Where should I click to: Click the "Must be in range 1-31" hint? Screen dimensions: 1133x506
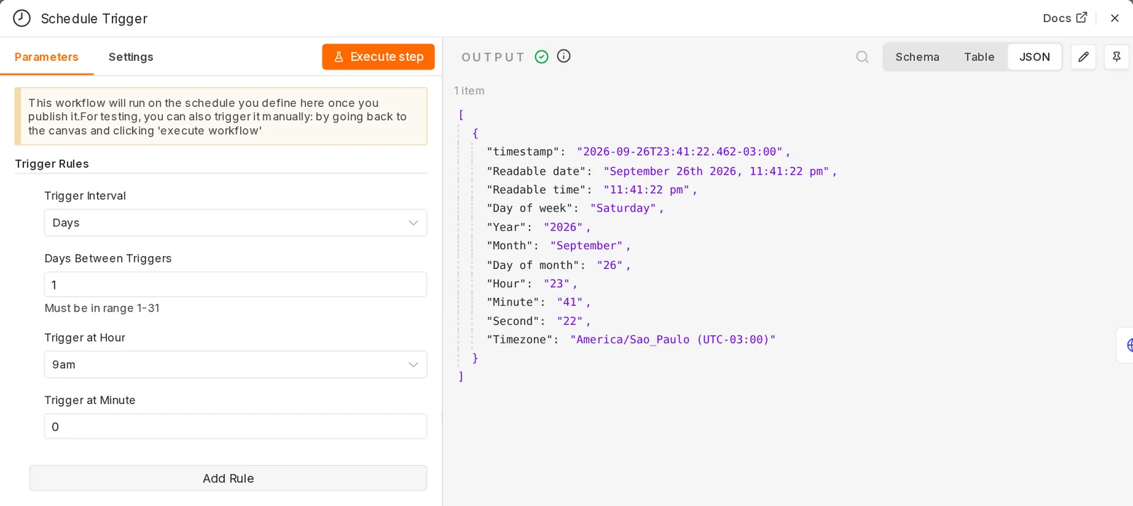pos(102,308)
